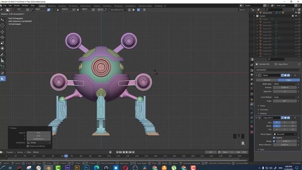Select the Add Cube tool
Image resolution: width=302 pixels, height=170 pixels.
click(2, 67)
